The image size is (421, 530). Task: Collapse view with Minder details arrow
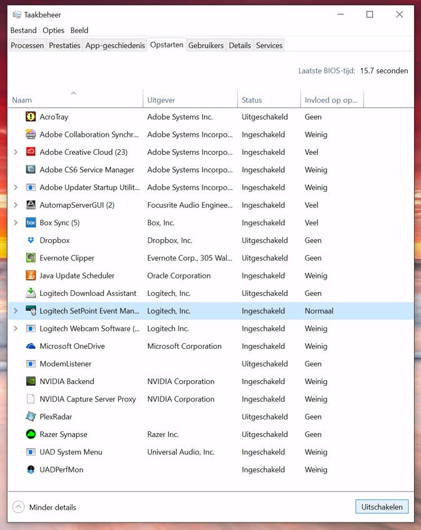click(18, 507)
